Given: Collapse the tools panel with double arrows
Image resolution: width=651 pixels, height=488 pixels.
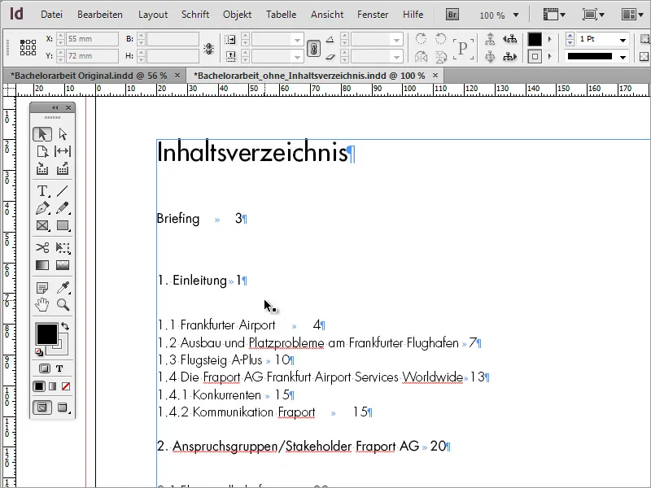Looking at the screenshot, I should pyautogui.click(x=55, y=108).
